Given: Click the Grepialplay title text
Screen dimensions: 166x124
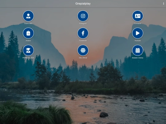Looking at the screenshot, I should click(x=83, y=4).
